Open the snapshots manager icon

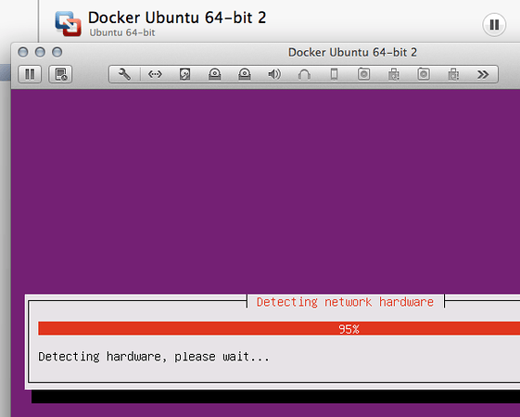(x=60, y=74)
